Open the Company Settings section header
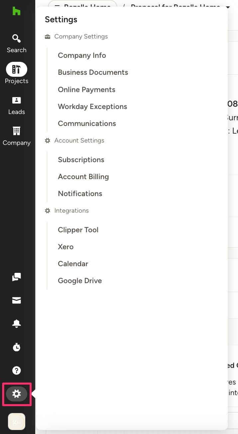Screen dimensions: 238x434 pos(81,36)
